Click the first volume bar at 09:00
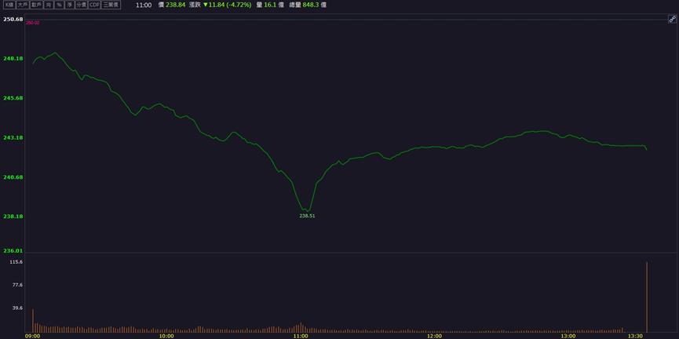Viewport: 679px width, 339px height. (33, 321)
